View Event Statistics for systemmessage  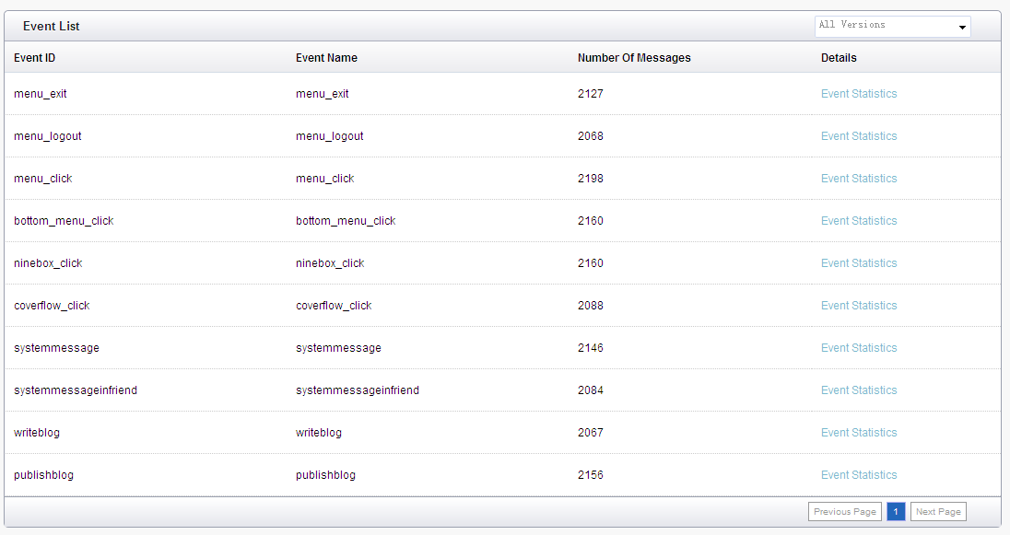(859, 348)
